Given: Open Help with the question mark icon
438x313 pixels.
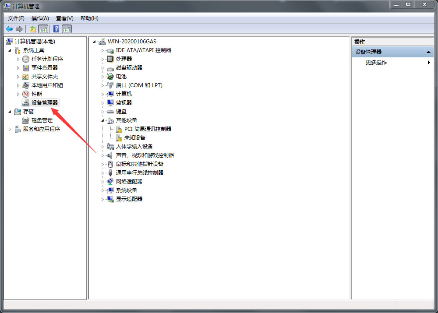Looking at the screenshot, I should click(x=56, y=29).
